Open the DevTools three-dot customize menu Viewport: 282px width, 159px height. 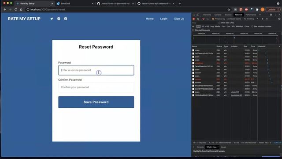tap(275, 15)
